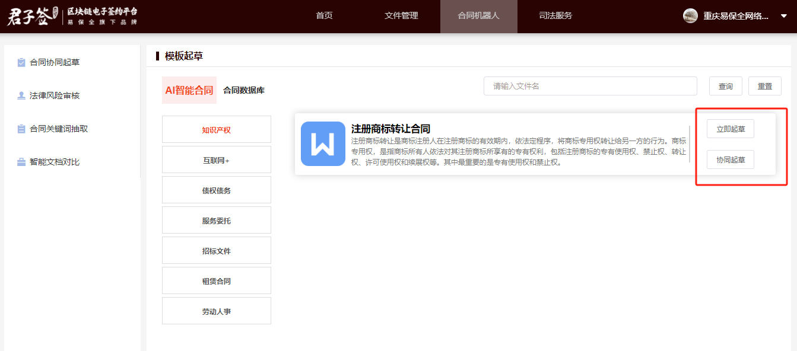Click the 协同起草 button
The image size is (797, 351).
click(x=731, y=159)
